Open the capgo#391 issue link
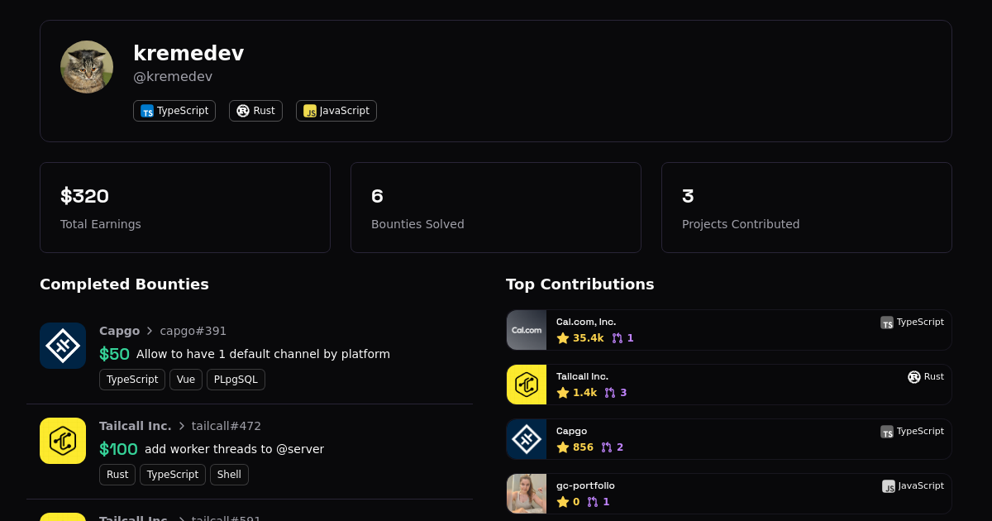 point(193,331)
